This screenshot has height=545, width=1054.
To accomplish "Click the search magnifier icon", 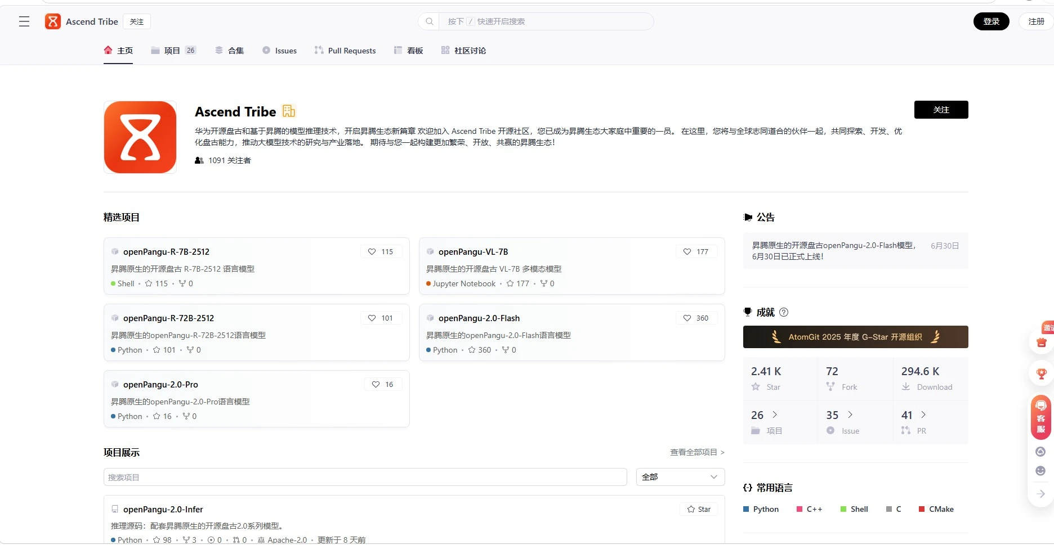I will click(x=430, y=21).
